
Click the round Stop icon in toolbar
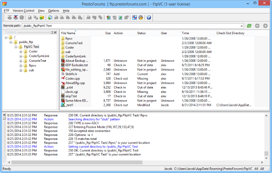coord(22,18)
